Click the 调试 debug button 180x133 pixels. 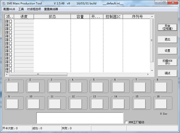(167, 73)
